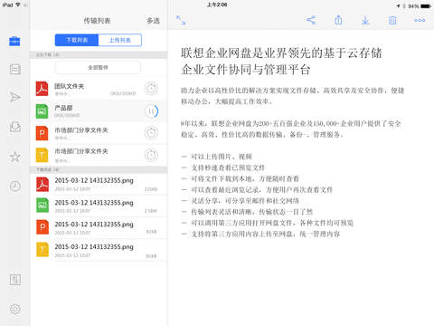Image resolution: width=434 pixels, height=326 pixels.
Task: Tap the 全部暂停 pause-all button
Action: tap(98, 68)
